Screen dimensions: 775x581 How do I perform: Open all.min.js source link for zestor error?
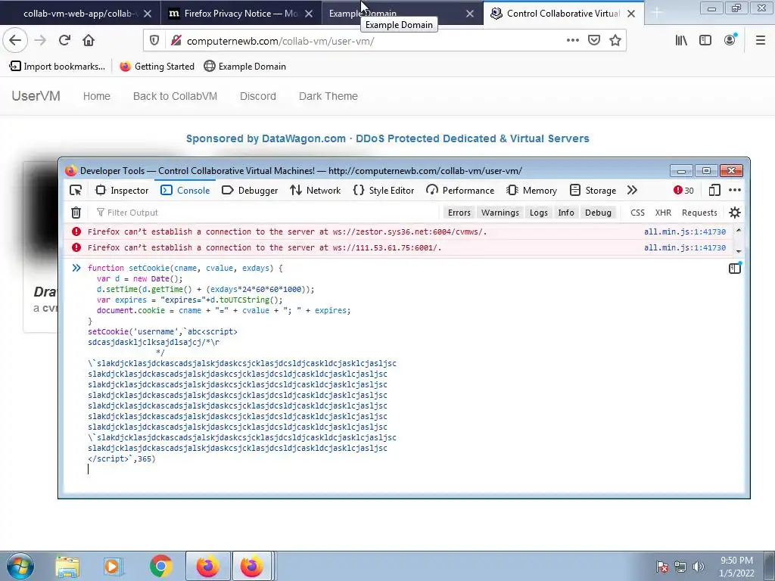[x=684, y=231]
